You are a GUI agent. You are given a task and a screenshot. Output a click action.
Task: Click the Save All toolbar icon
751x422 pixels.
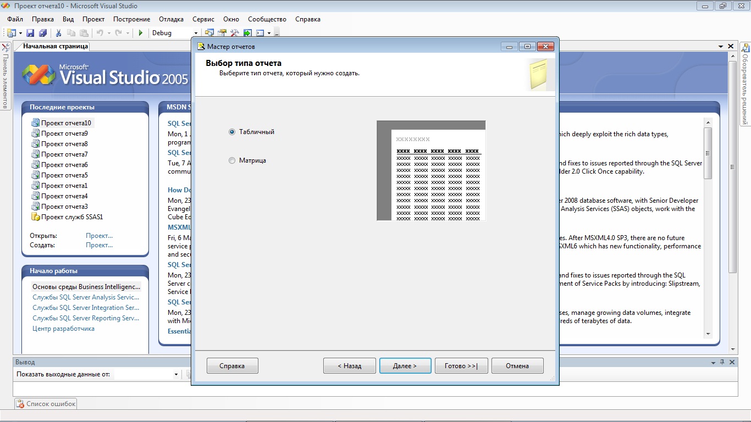click(43, 33)
